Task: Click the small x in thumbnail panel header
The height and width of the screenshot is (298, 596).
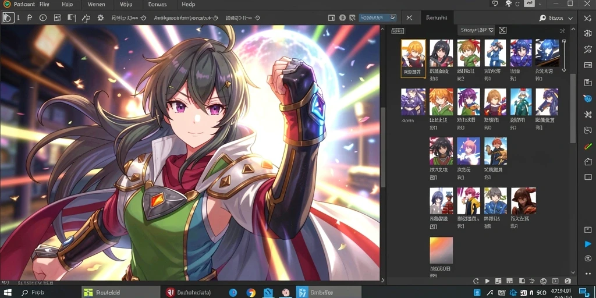Action: [x=562, y=30]
